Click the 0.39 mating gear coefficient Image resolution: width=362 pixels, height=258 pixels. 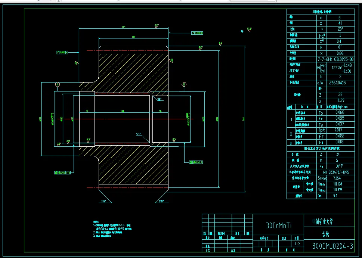341,100
